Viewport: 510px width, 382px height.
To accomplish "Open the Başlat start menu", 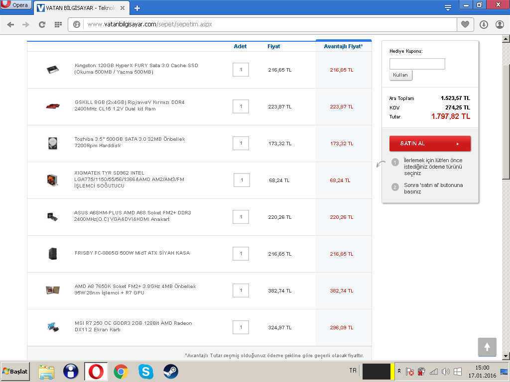I will tap(15, 371).
